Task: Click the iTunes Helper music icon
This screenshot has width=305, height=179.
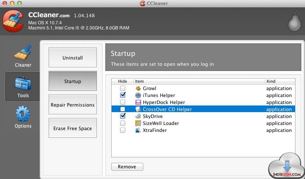Action: [x=138, y=95]
